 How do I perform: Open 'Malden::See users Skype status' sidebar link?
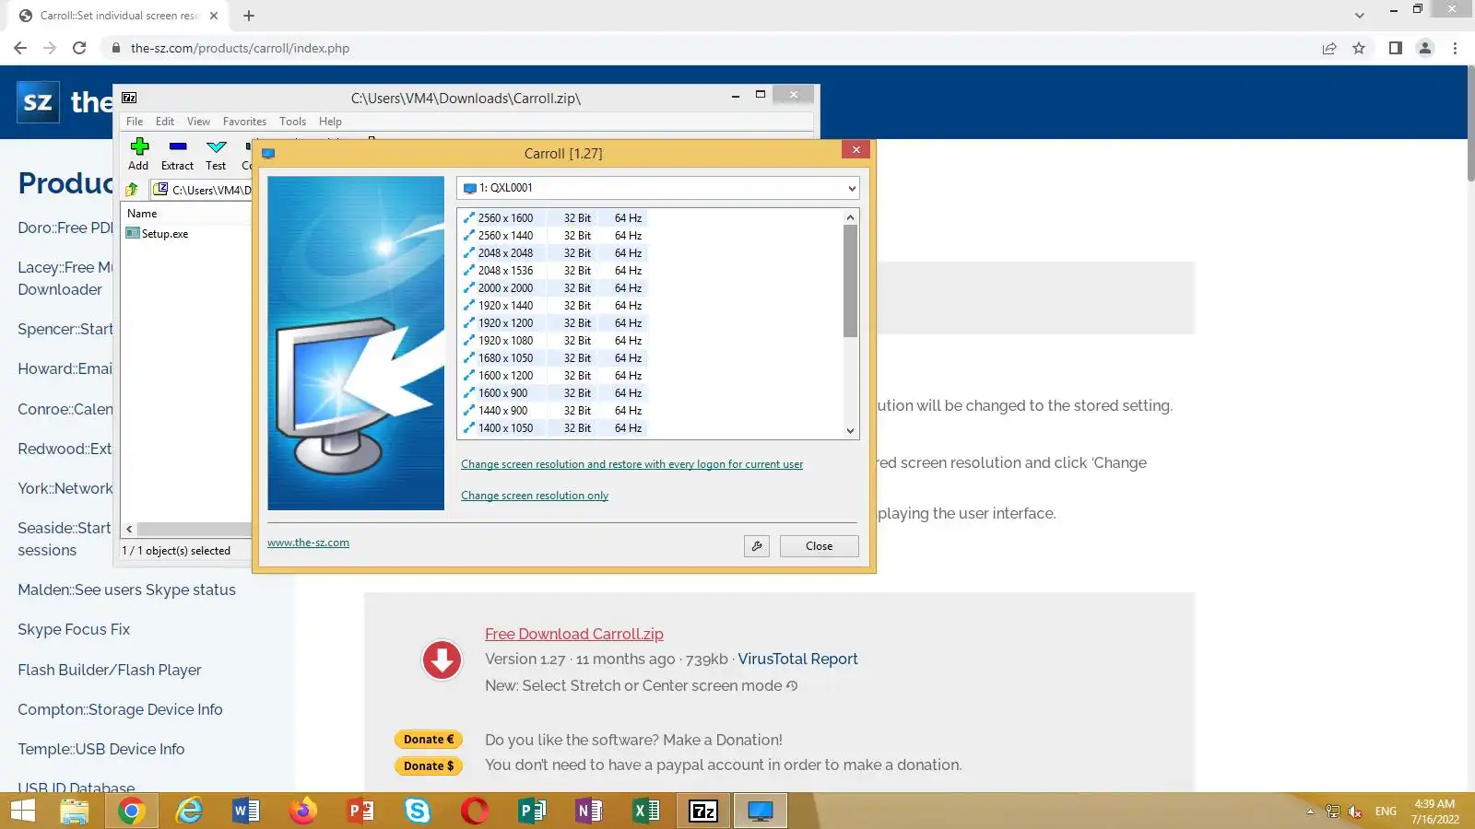[x=126, y=590]
